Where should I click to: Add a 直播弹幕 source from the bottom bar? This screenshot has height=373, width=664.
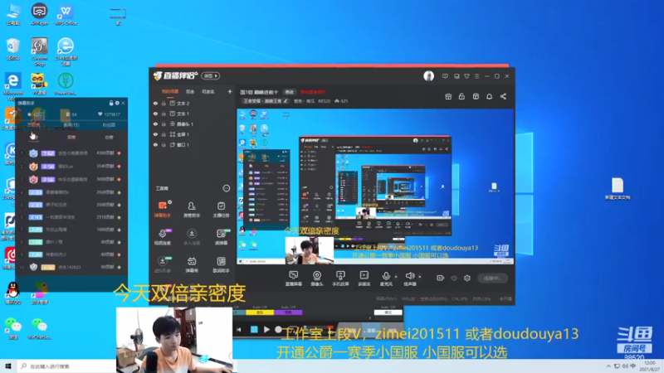293,279
